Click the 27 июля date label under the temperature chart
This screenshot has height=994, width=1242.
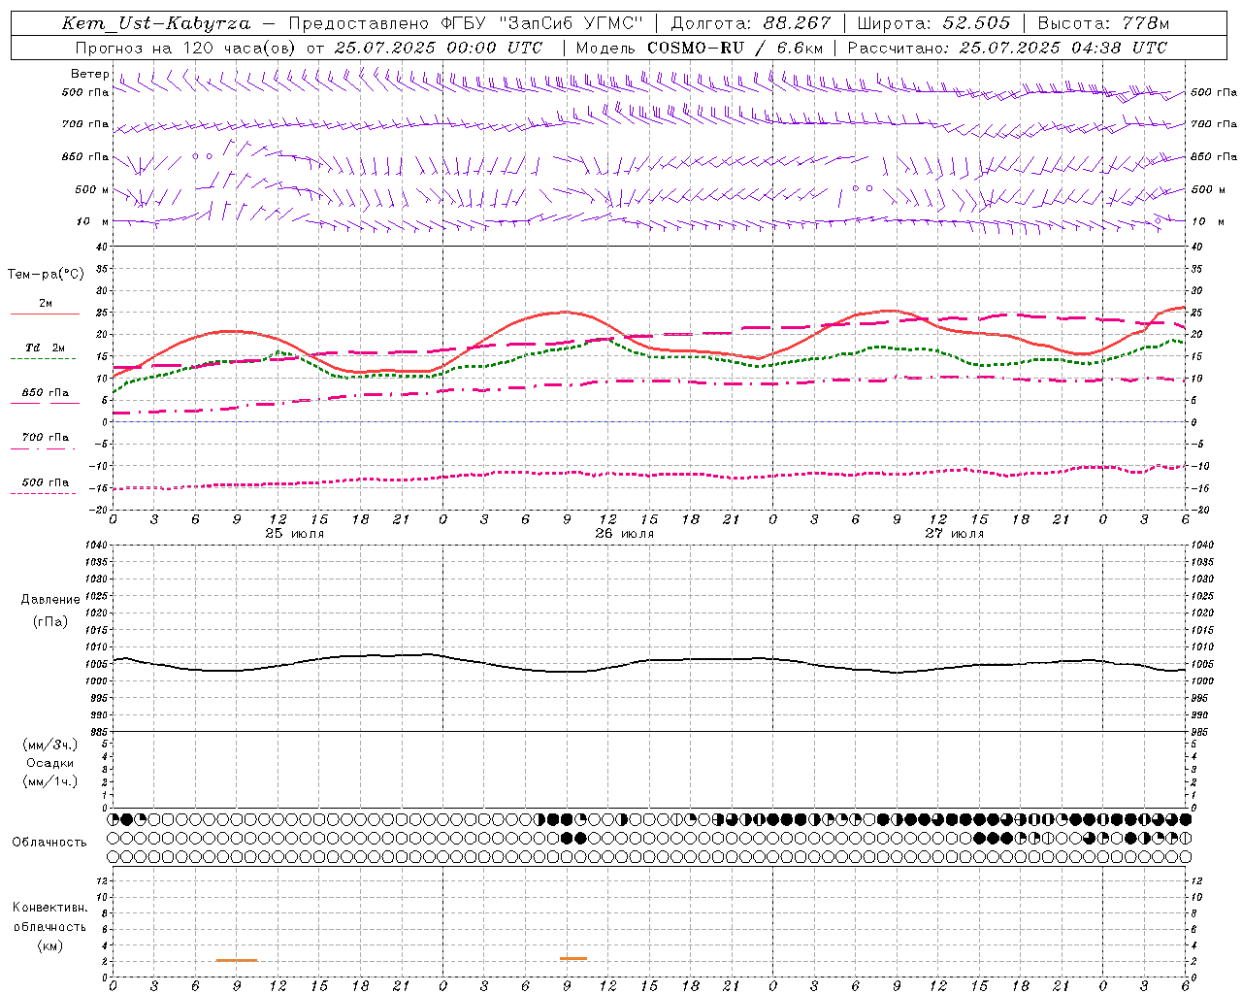coord(955,534)
